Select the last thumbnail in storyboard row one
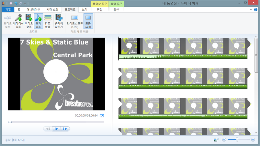 [237, 46]
